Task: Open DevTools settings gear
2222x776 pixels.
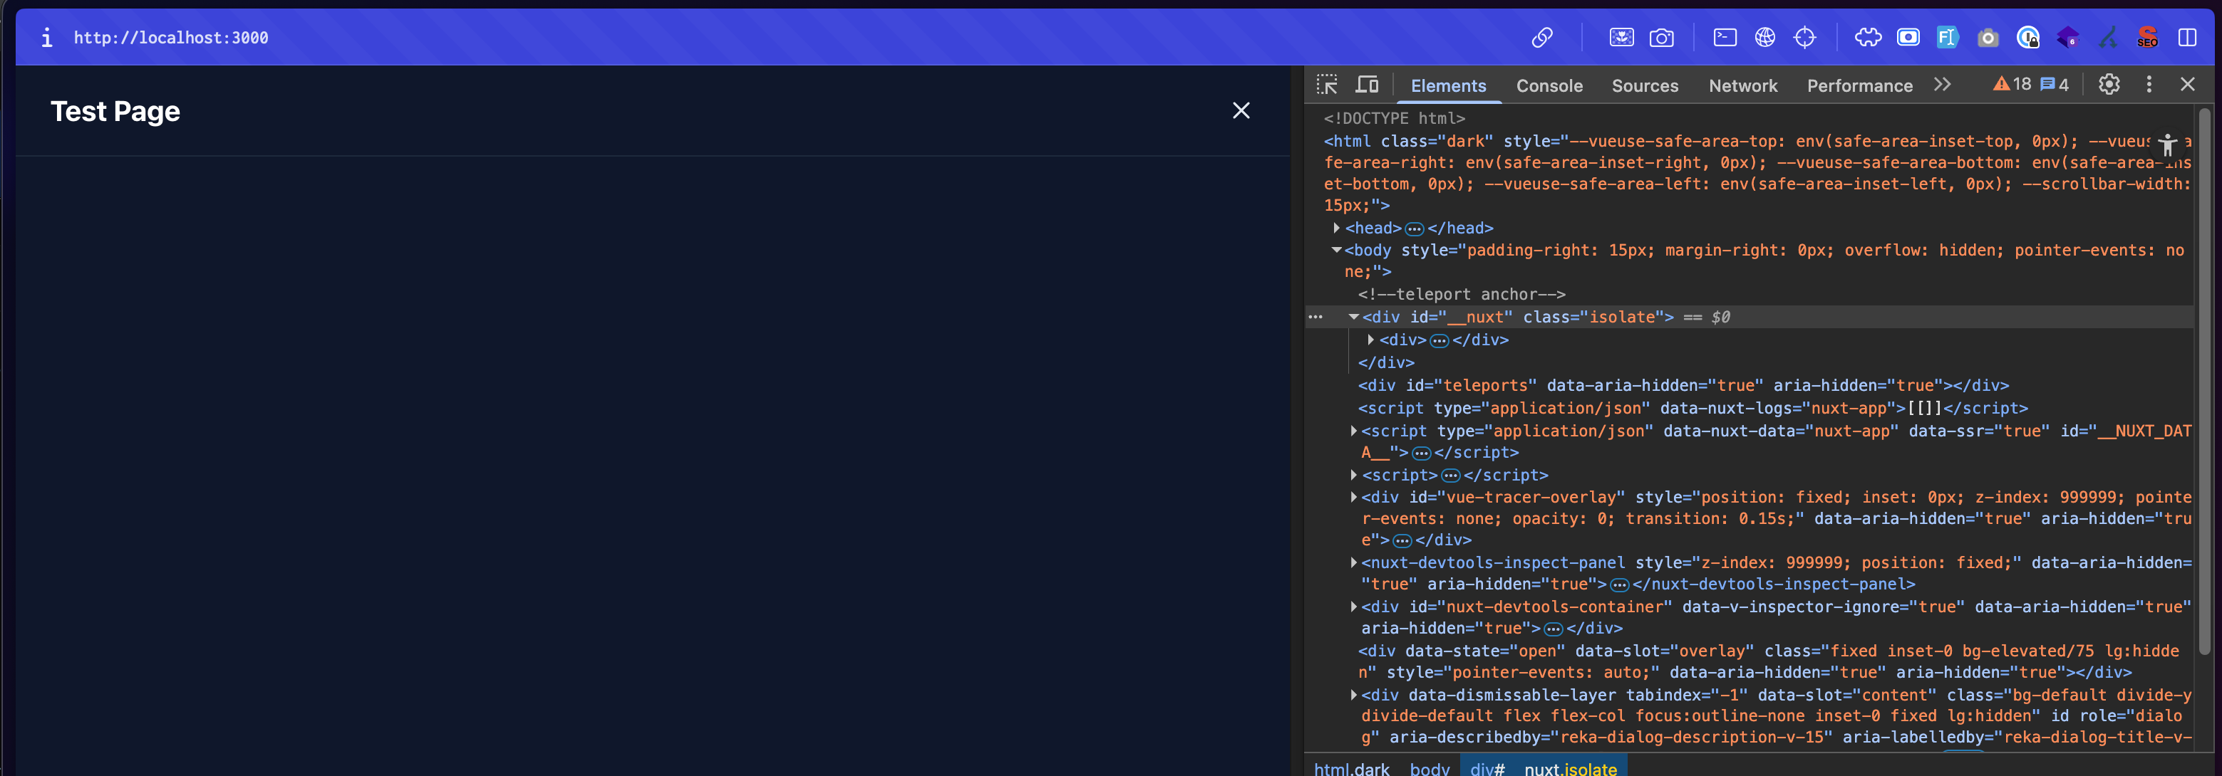Action: 2109,85
